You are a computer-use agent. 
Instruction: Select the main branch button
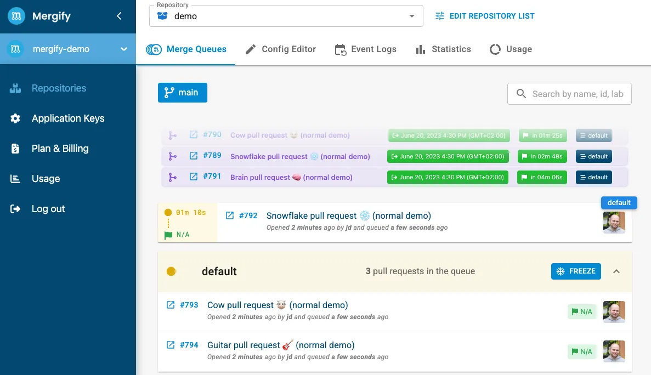[182, 93]
